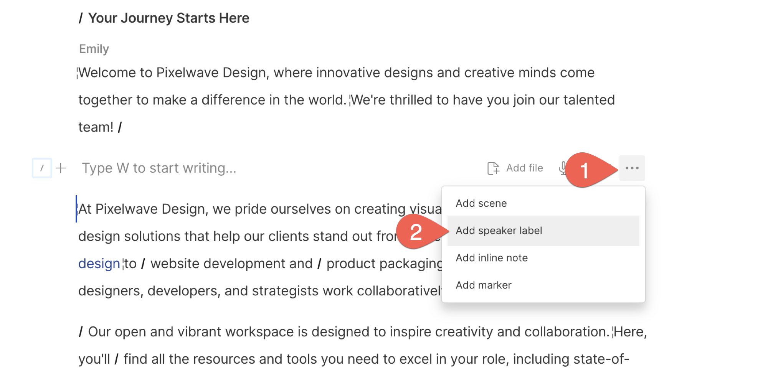This screenshot has width=763, height=379.
Task: Click the plus icon beside the slash box
Action: point(61,168)
